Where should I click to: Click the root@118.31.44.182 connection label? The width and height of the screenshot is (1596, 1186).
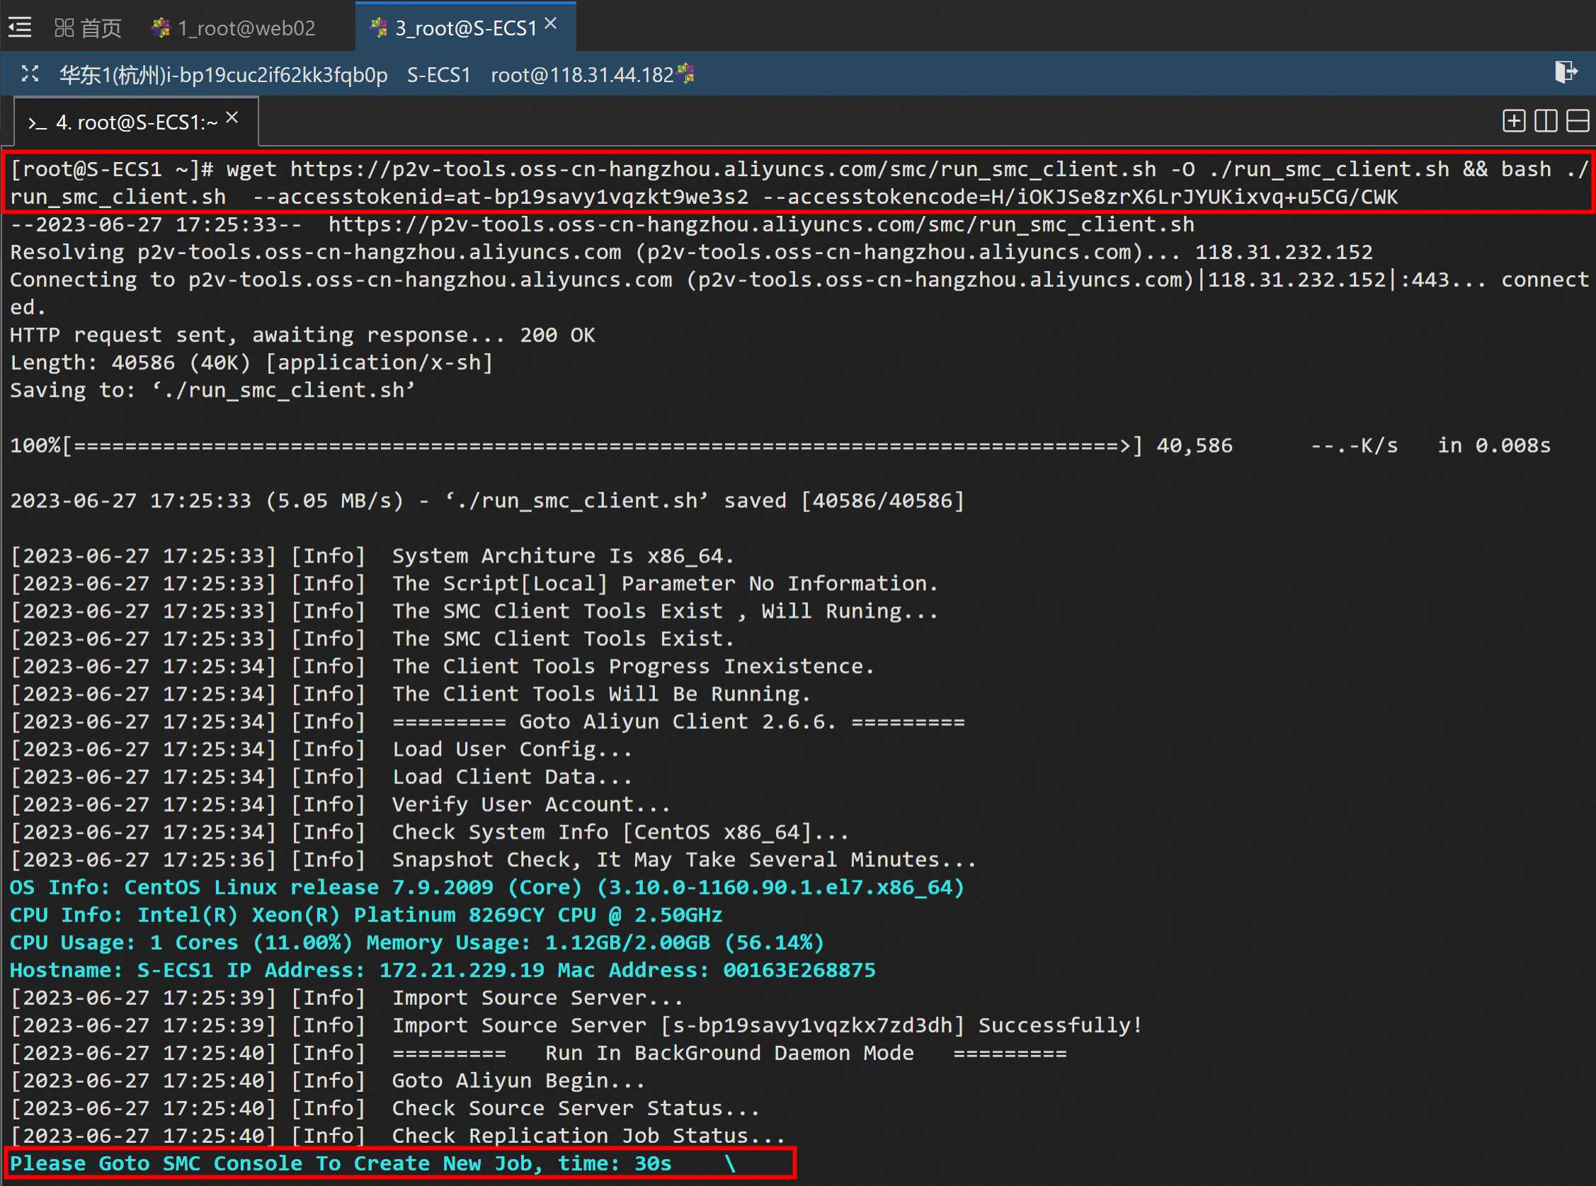(x=582, y=75)
